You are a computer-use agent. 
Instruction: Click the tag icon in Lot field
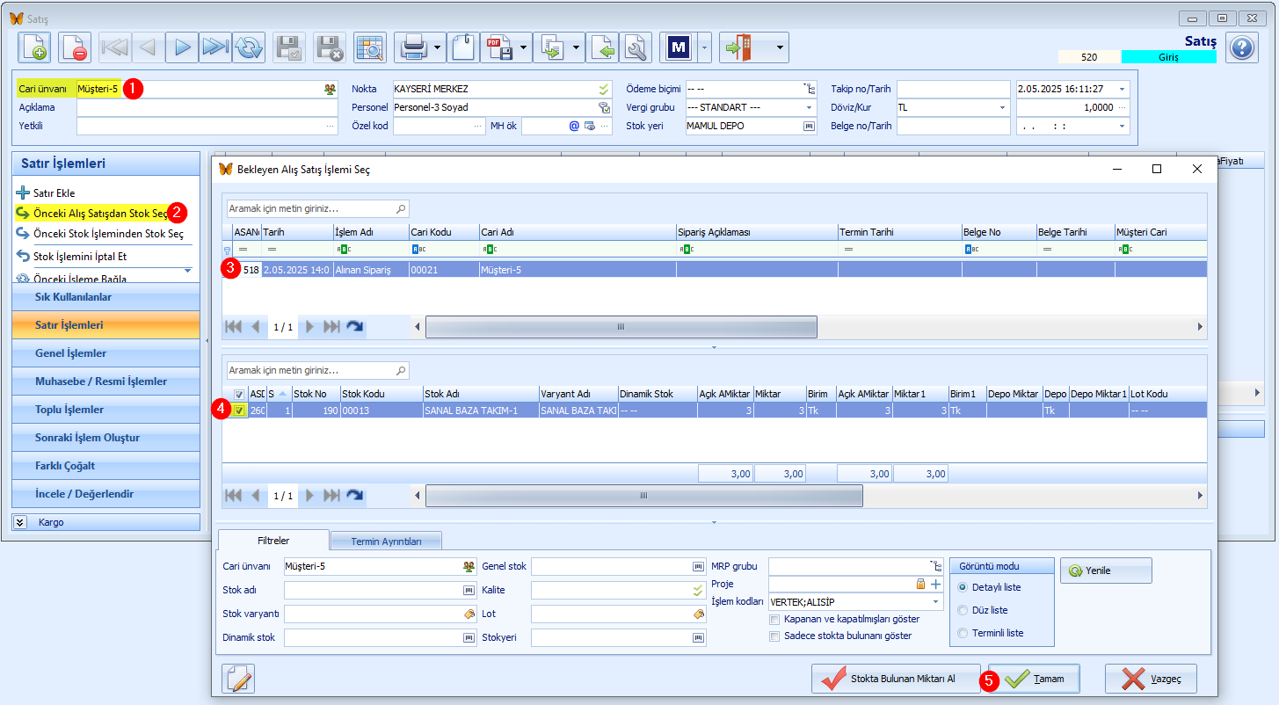(699, 613)
